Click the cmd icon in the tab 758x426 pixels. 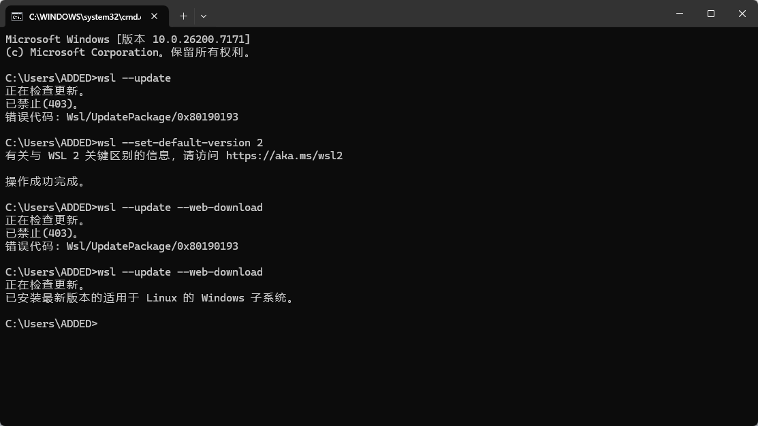tap(17, 17)
